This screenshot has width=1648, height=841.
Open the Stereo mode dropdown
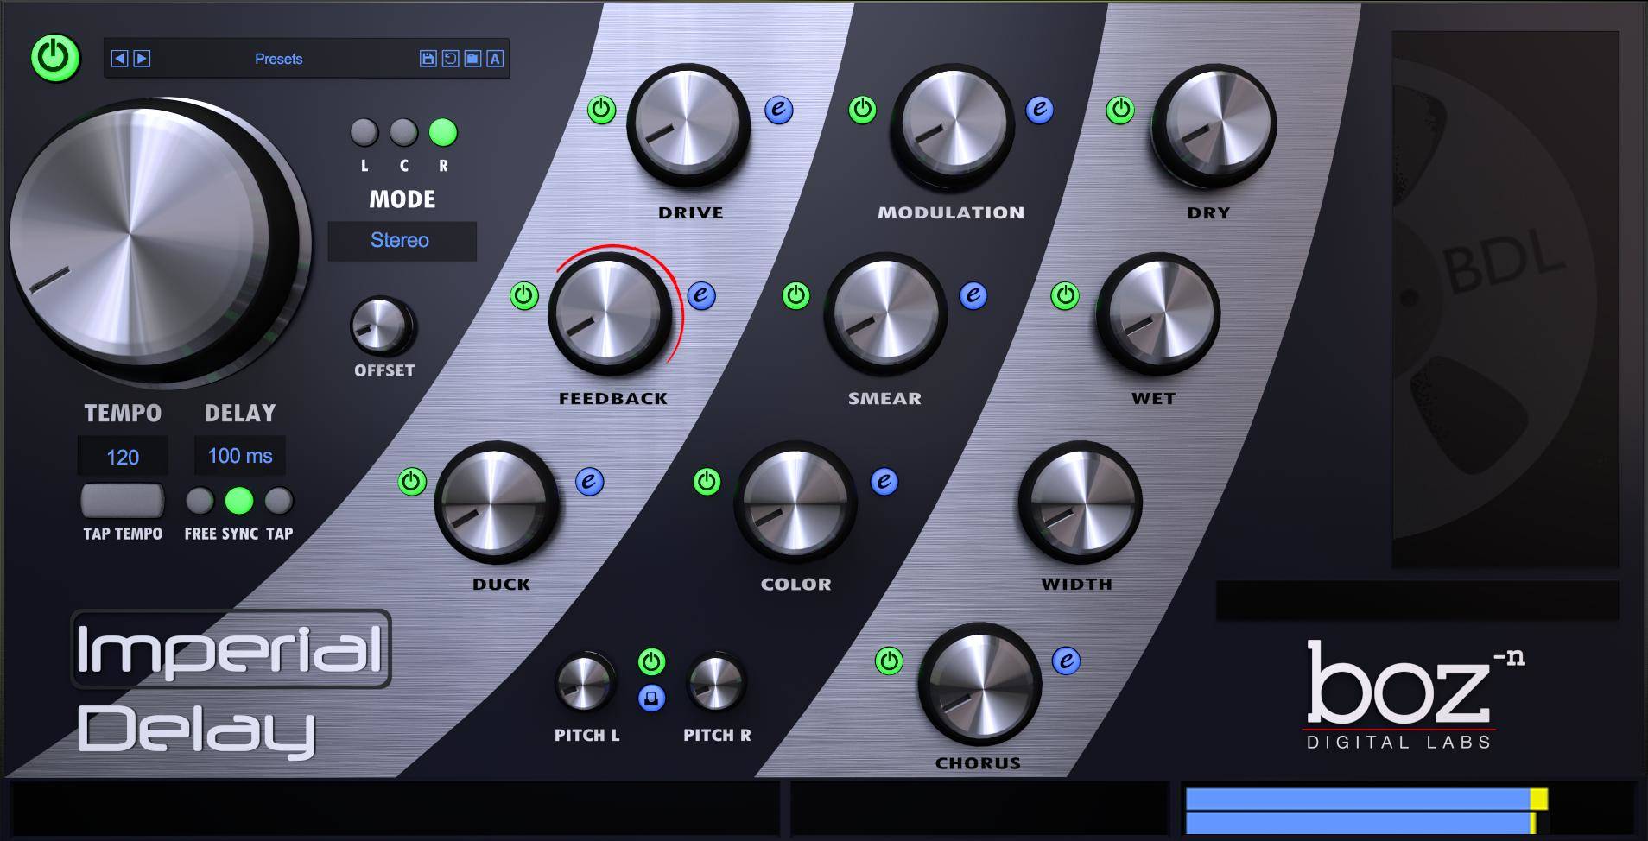click(x=402, y=241)
